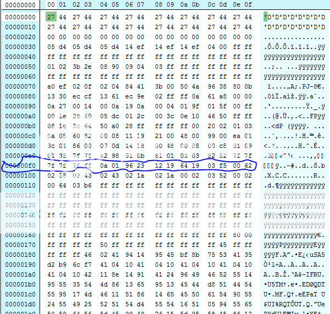Image resolution: width=330 pixels, height=314 pixels.
Task: Select the last byte 62 in row 000000f0
Action: point(248,164)
